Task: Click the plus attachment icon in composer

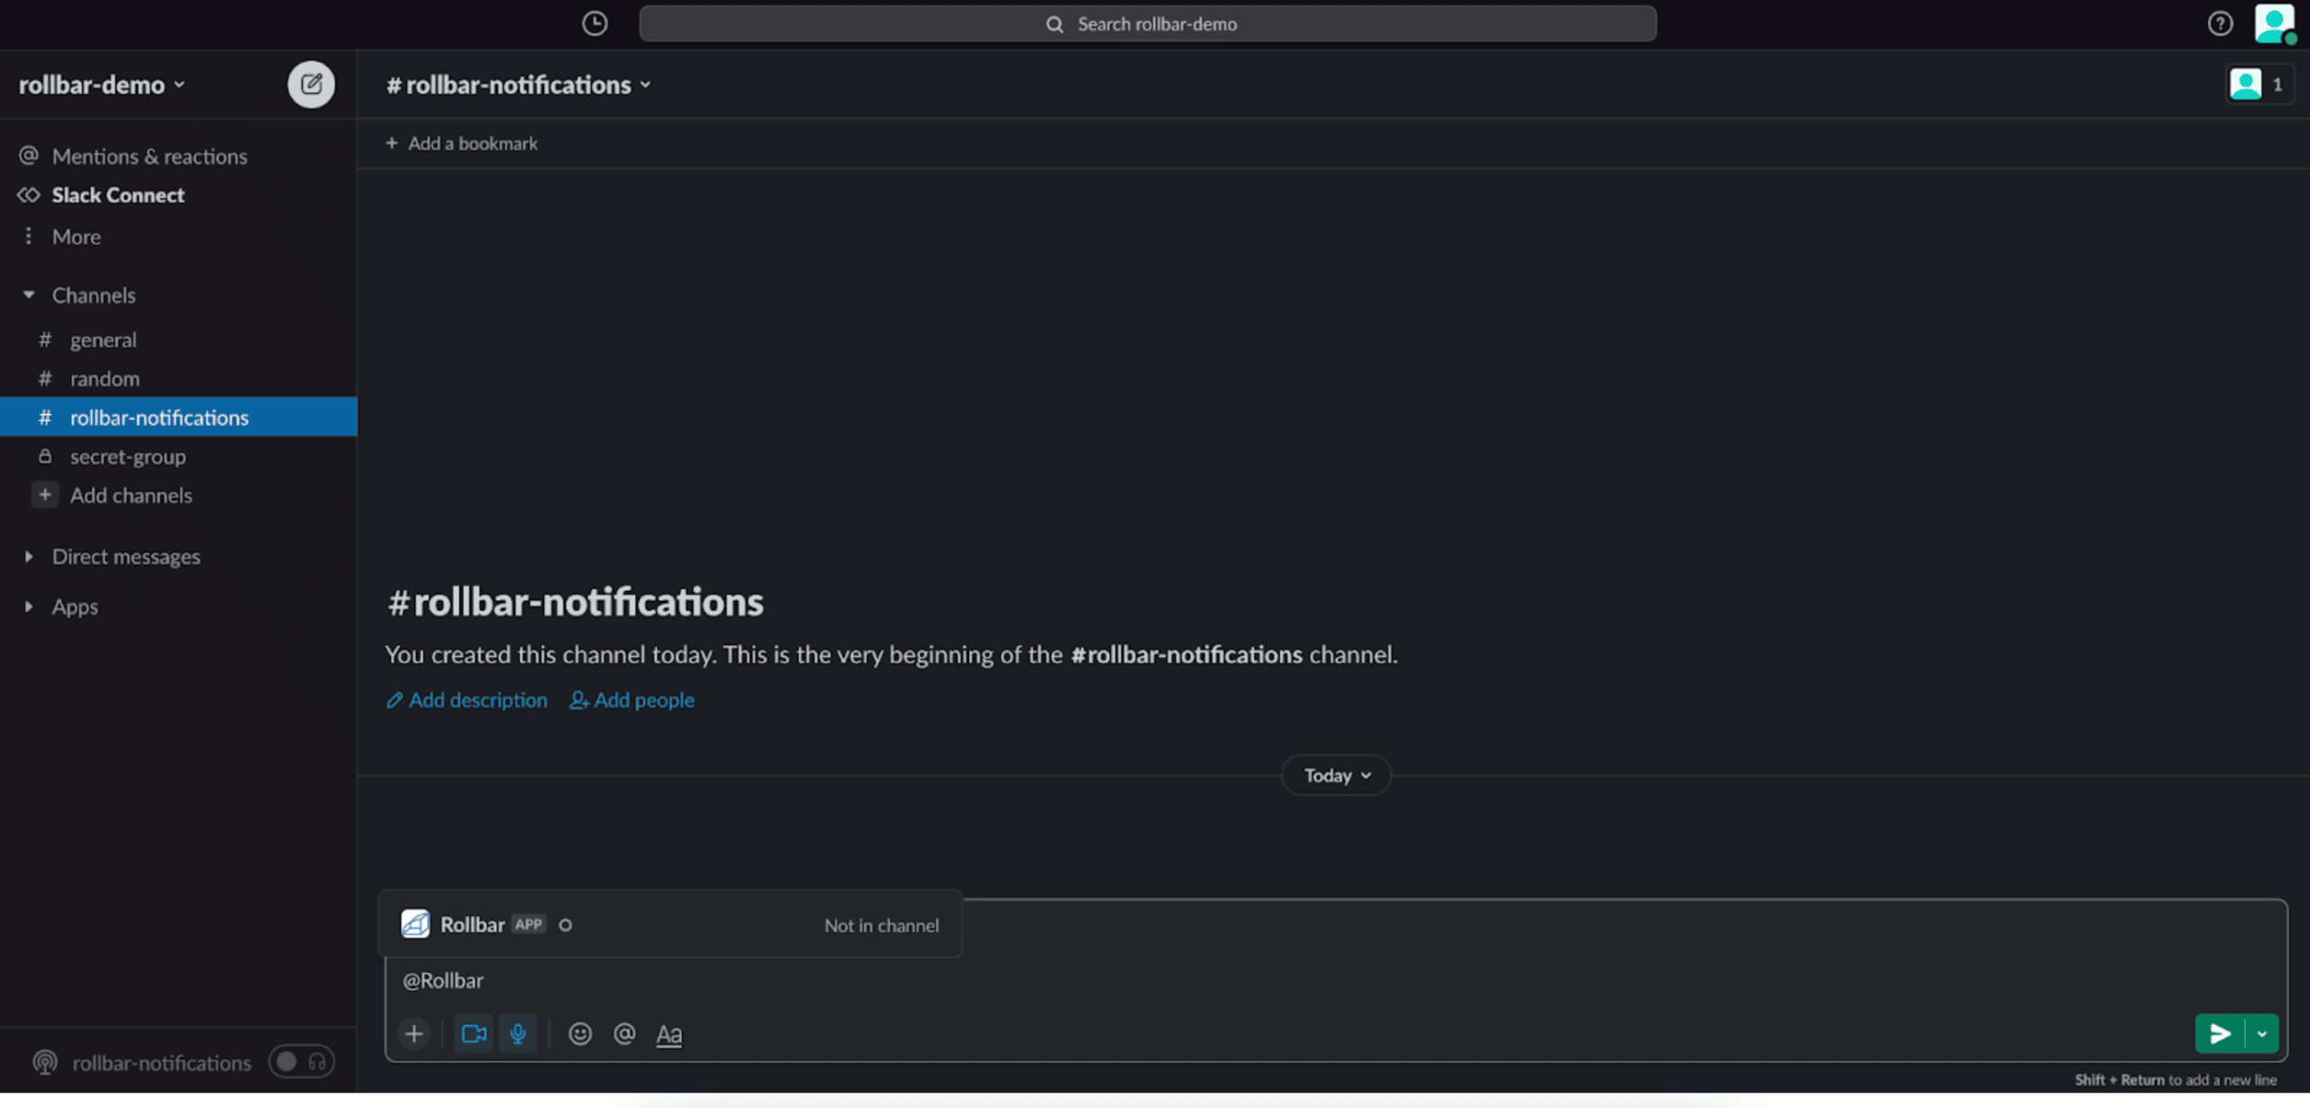Action: click(x=414, y=1034)
